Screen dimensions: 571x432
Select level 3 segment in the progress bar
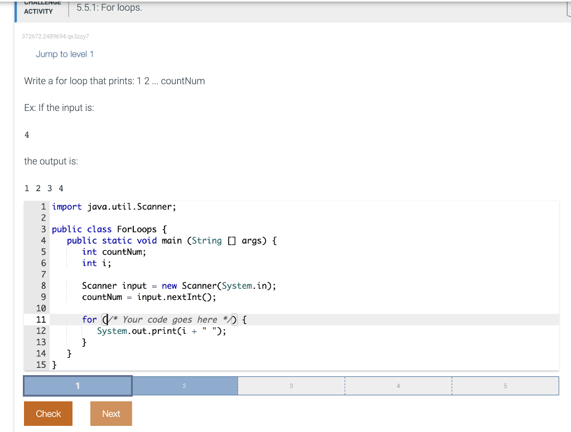291,385
